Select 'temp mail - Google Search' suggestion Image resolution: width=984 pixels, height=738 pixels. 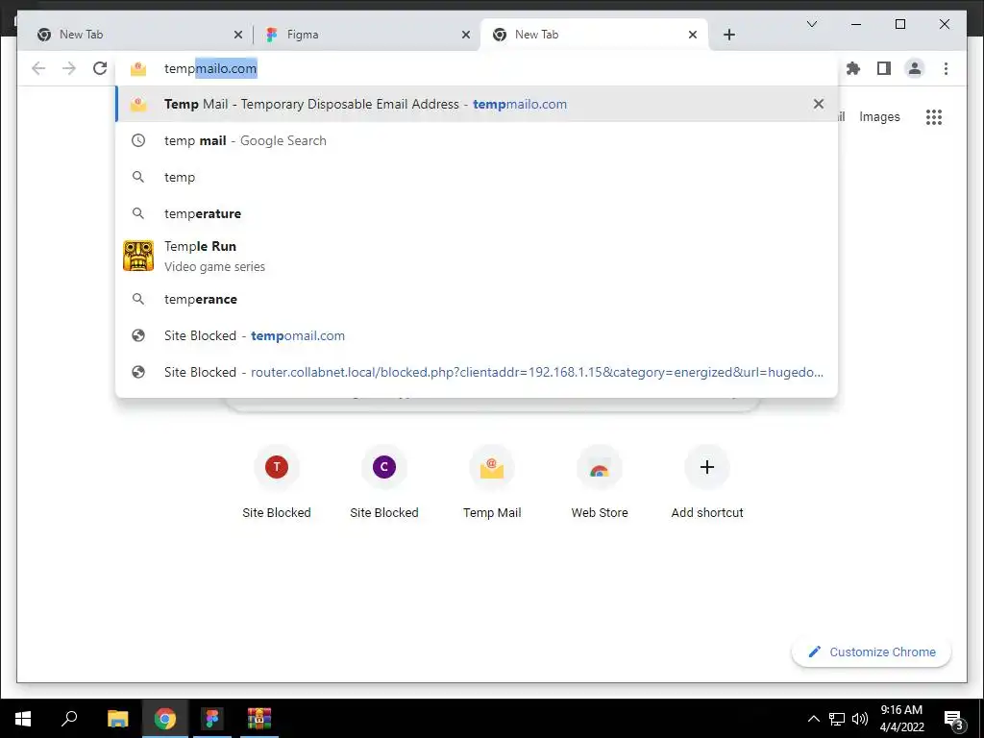point(477,140)
